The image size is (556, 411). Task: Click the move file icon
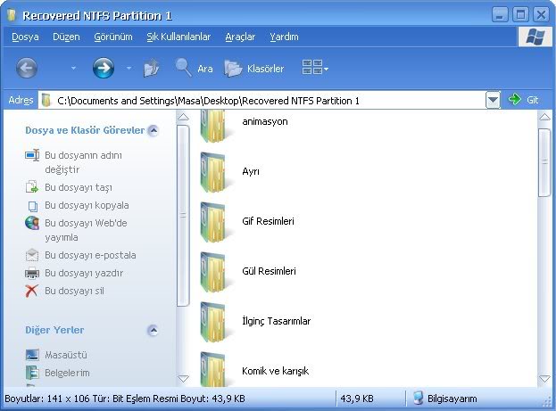pos(32,186)
